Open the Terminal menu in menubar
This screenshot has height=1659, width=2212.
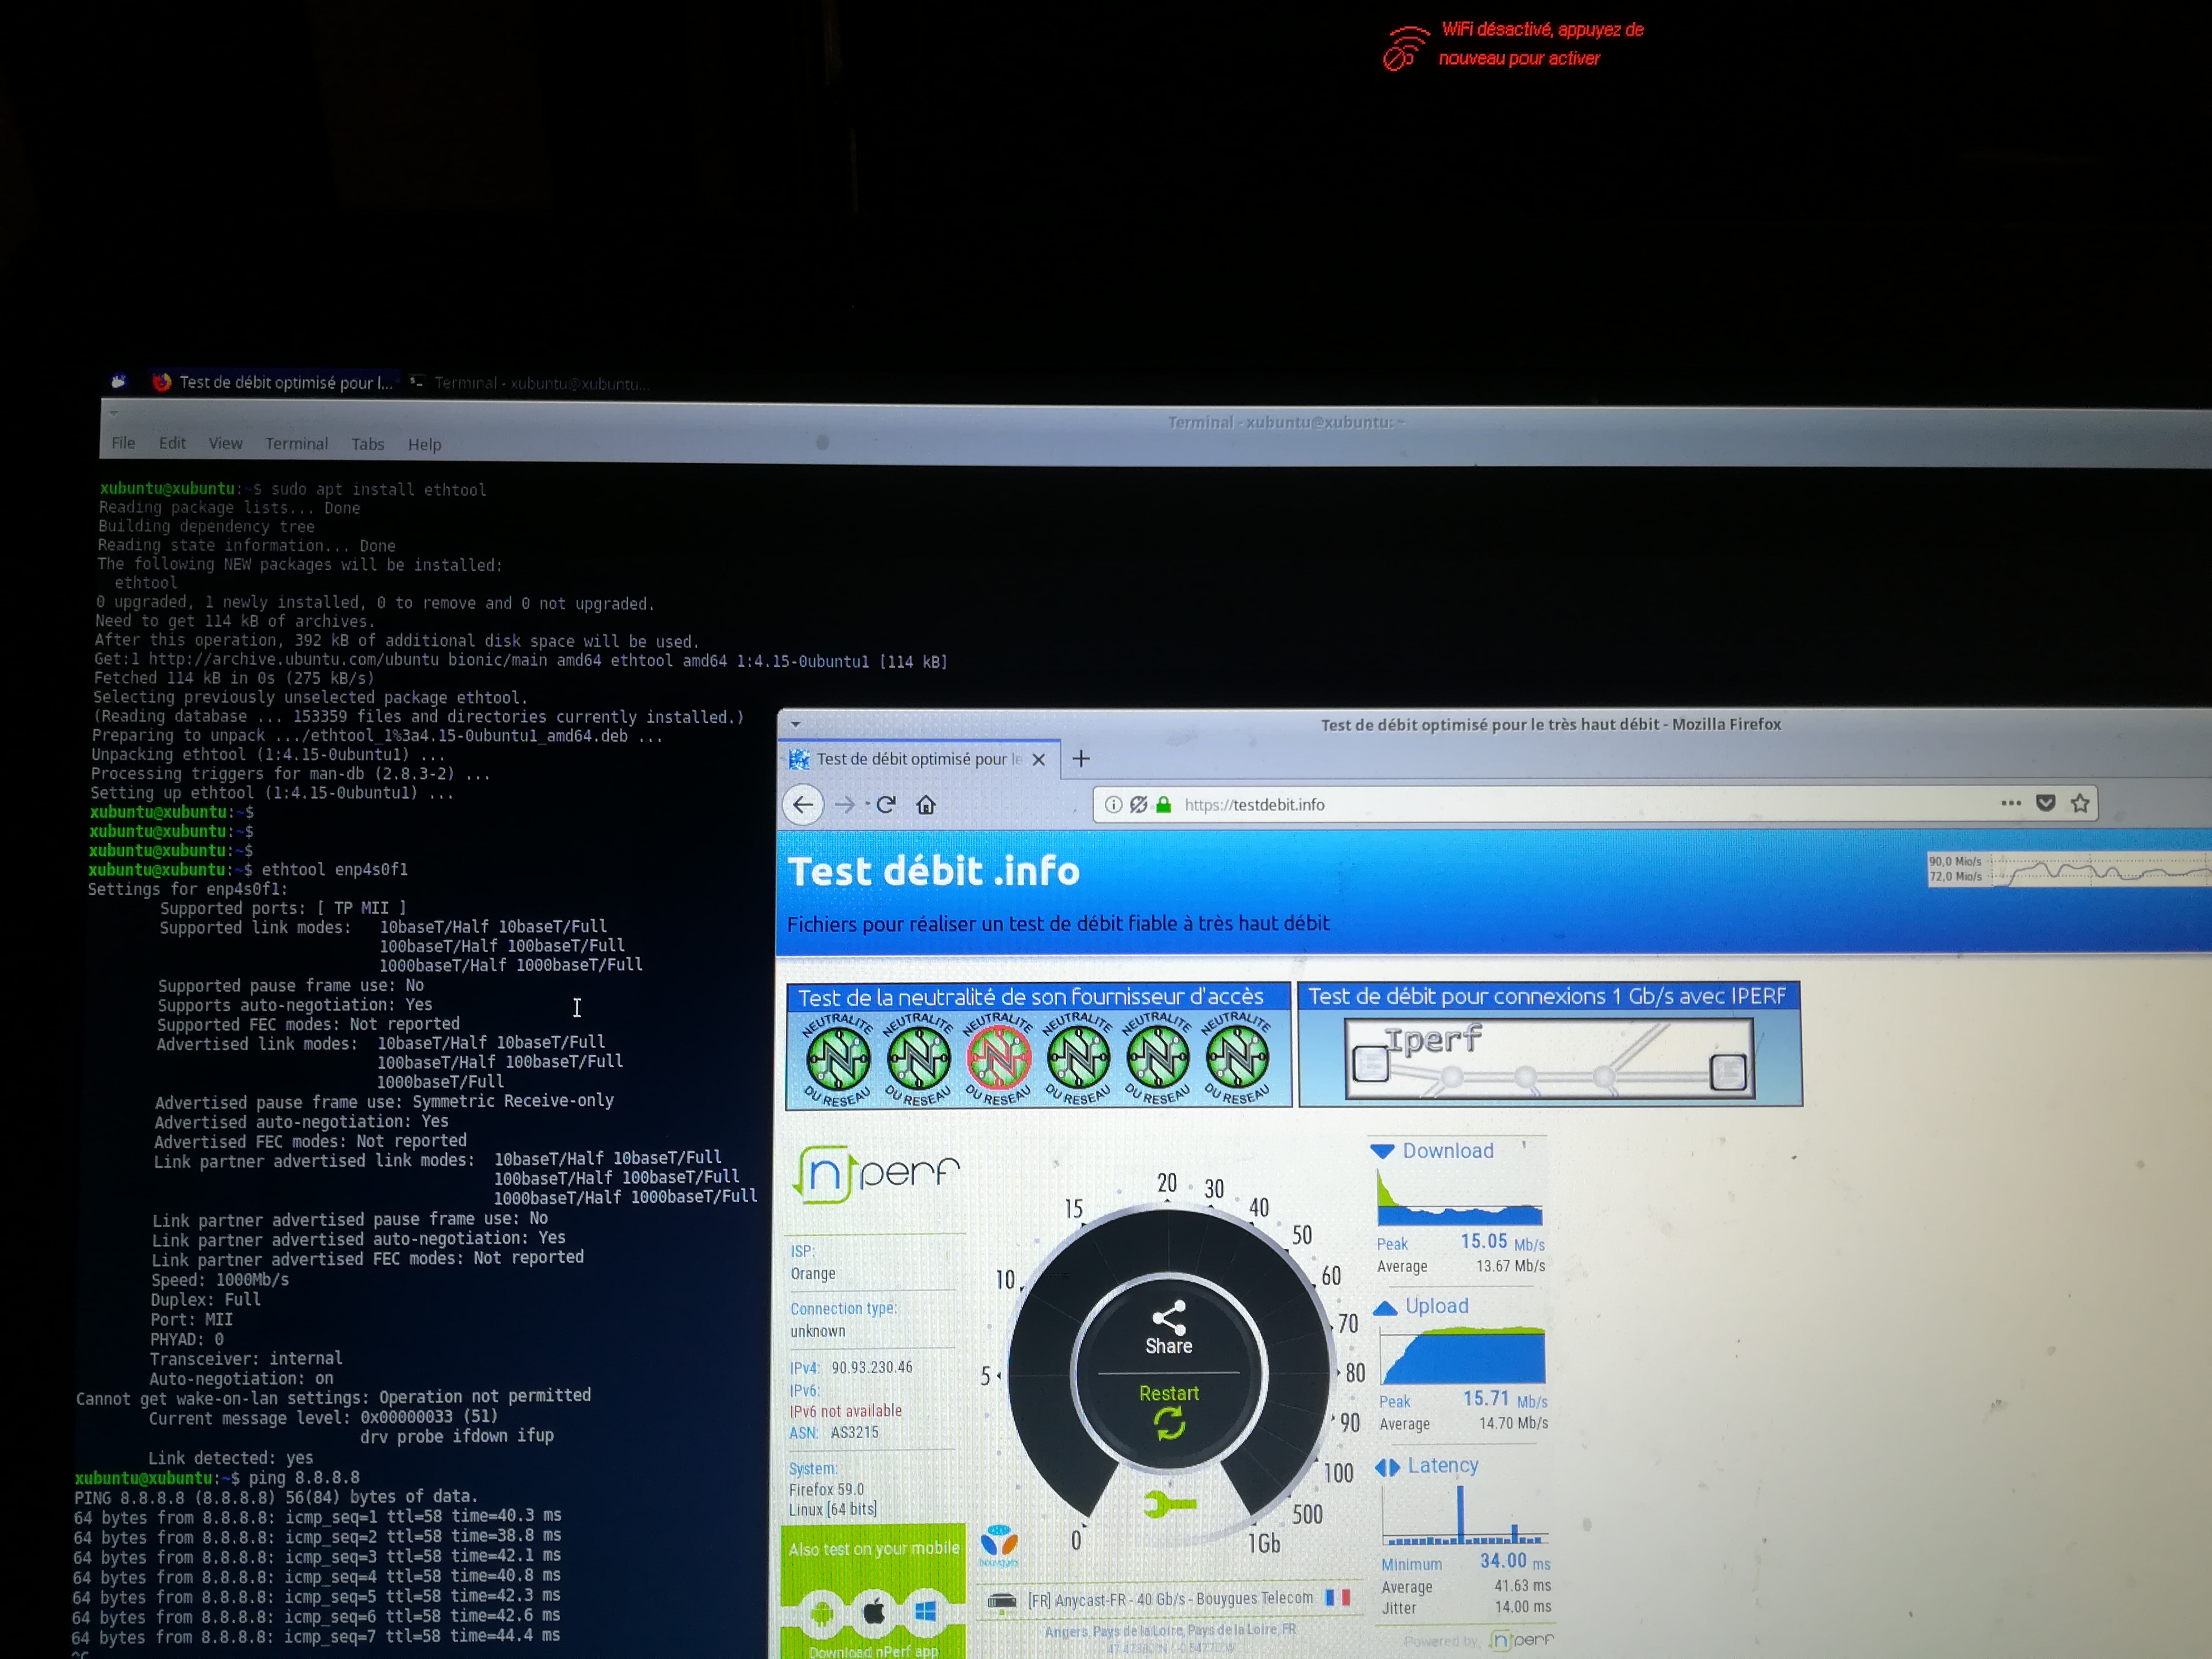point(296,444)
